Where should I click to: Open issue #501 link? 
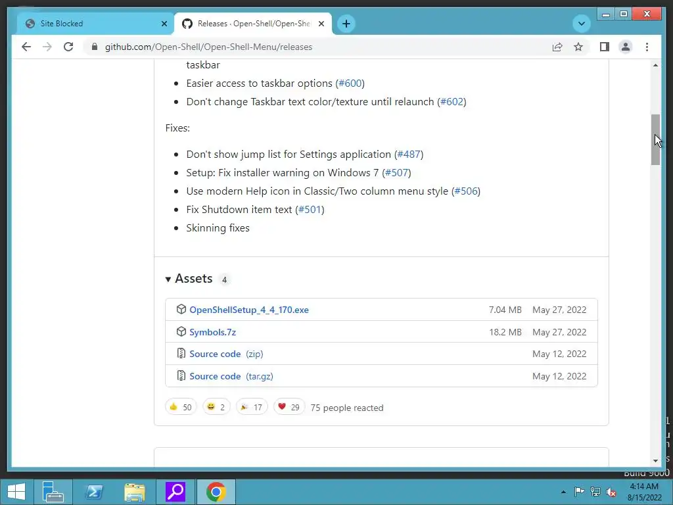pyautogui.click(x=310, y=210)
